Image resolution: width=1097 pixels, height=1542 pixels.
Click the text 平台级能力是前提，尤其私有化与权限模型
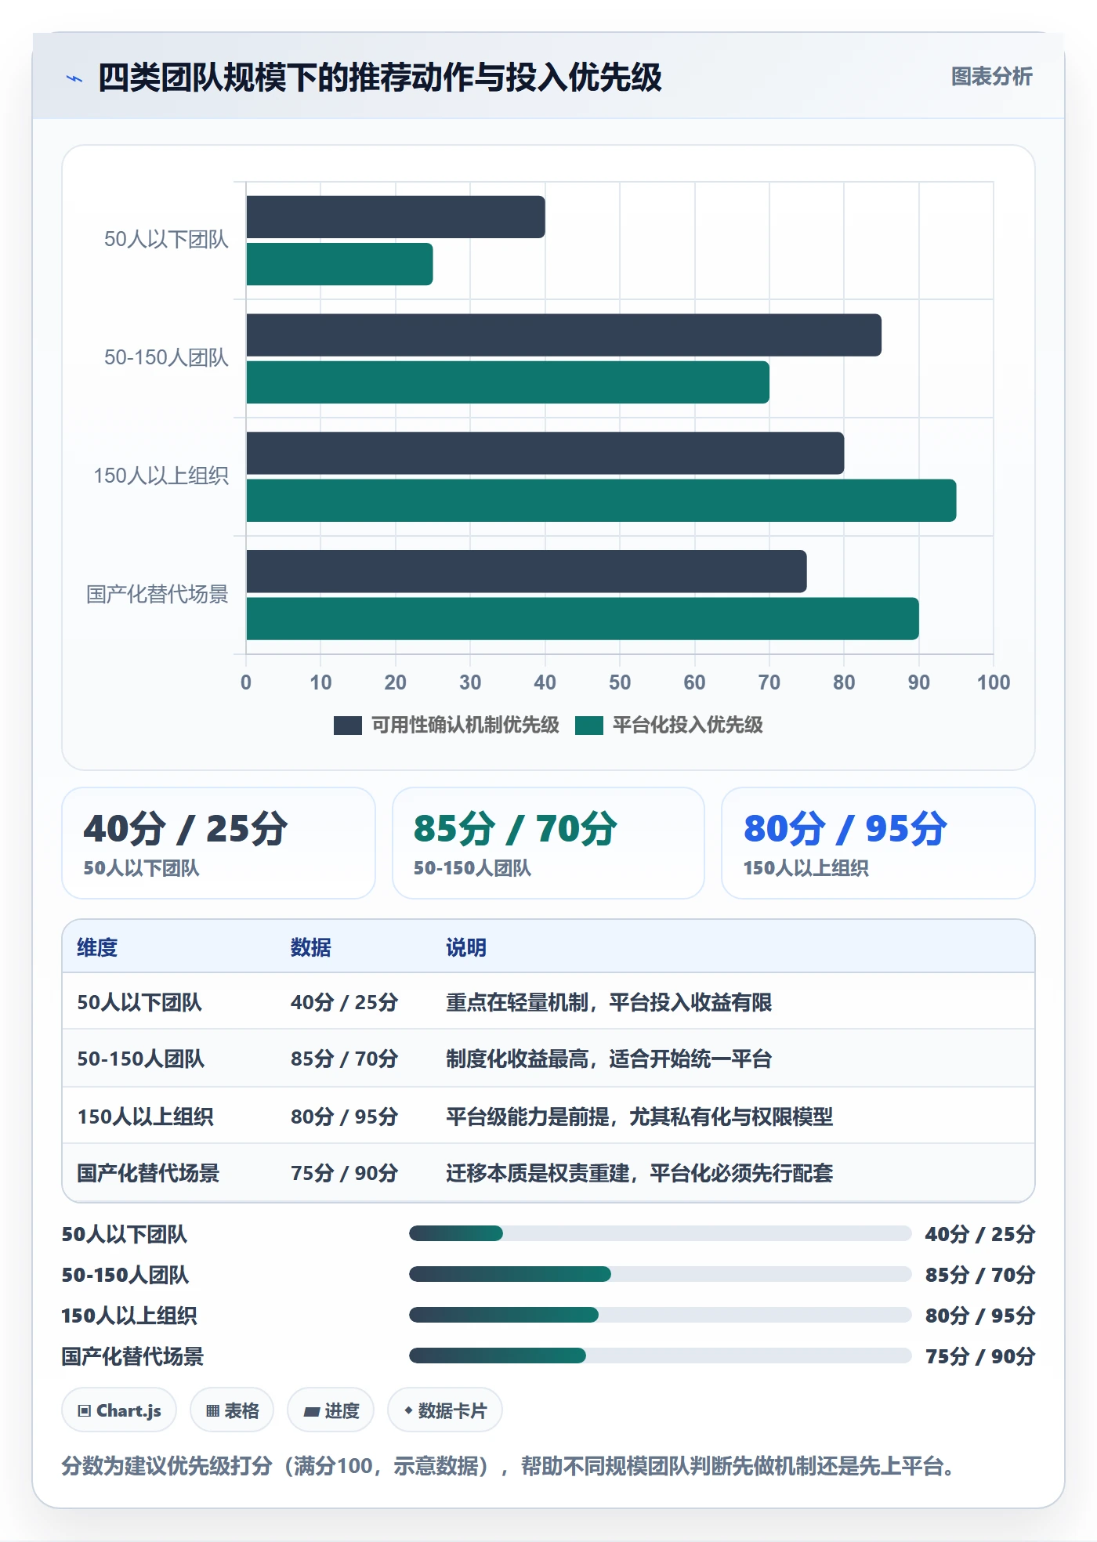[x=639, y=1117]
